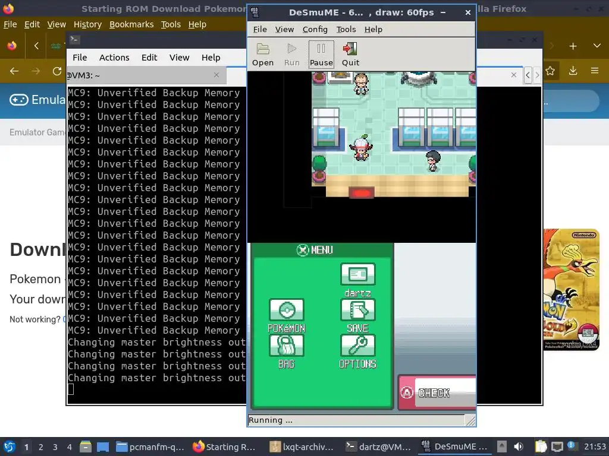
Task: Click the greyed Run toolbar button
Action: [291, 55]
